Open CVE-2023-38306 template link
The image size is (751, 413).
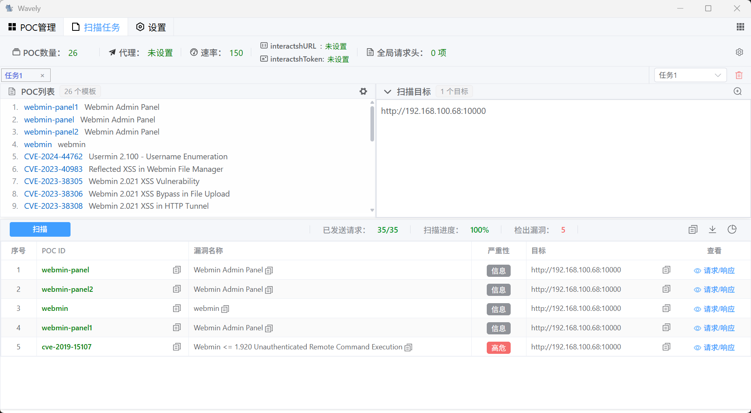point(53,194)
